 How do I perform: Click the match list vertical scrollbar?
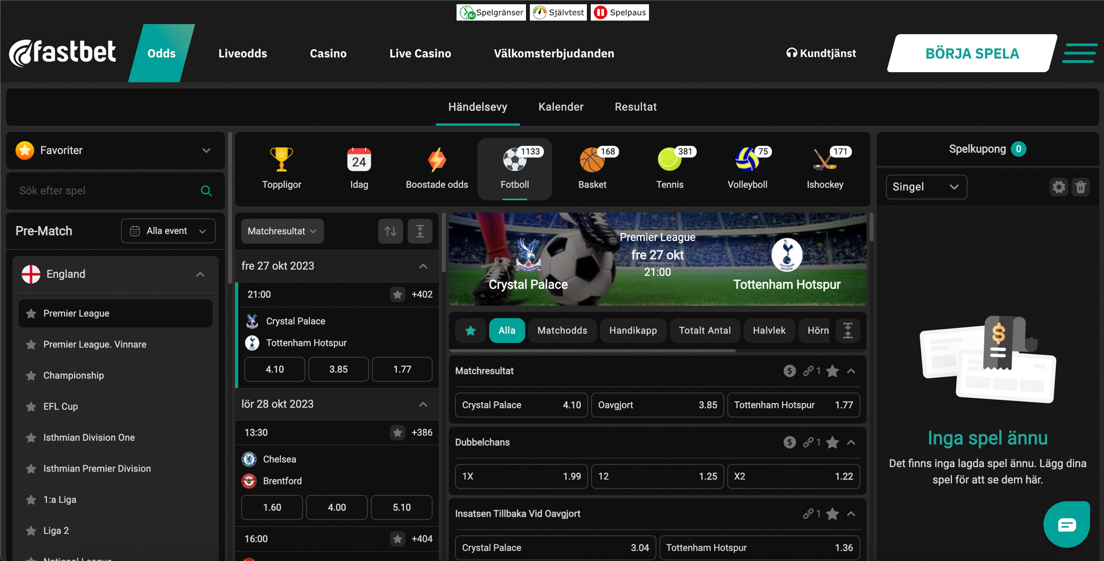pos(444,243)
